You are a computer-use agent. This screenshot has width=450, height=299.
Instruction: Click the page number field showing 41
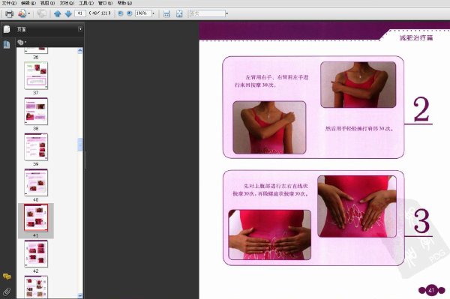click(80, 13)
